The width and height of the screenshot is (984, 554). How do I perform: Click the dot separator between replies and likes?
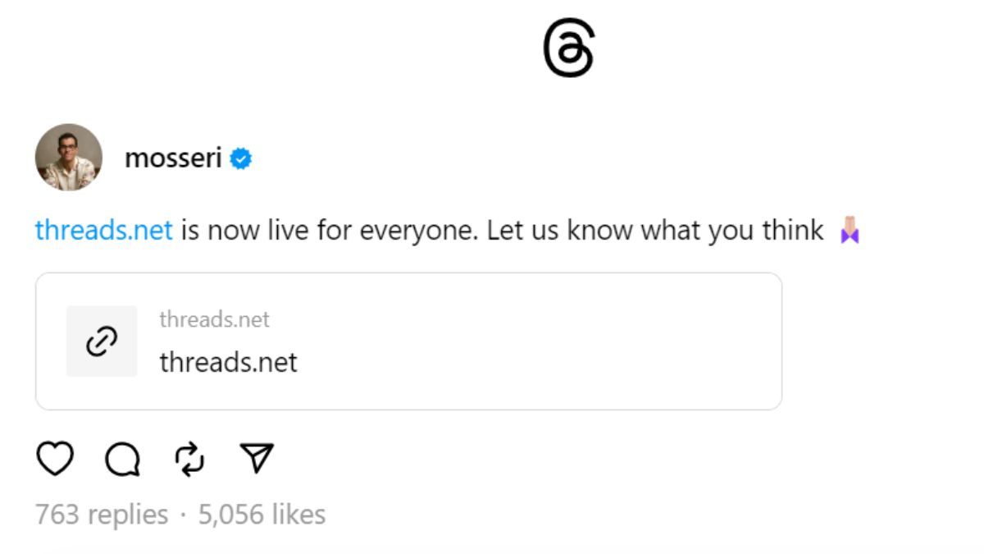182,515
